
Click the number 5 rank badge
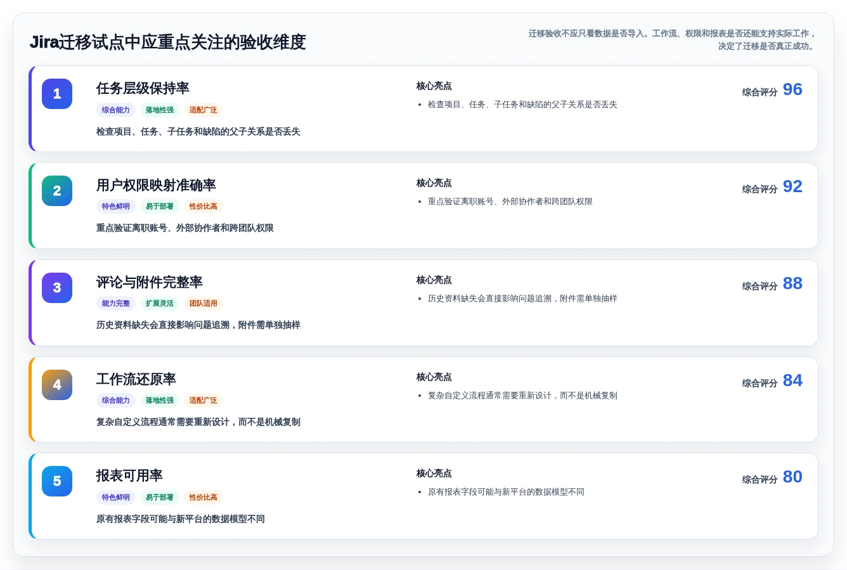(x=57, y=481)
